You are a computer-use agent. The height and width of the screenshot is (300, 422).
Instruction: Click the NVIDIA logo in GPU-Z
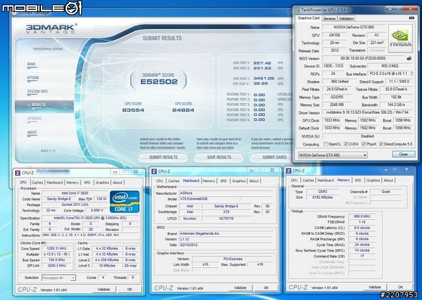[x=400, y=38]
